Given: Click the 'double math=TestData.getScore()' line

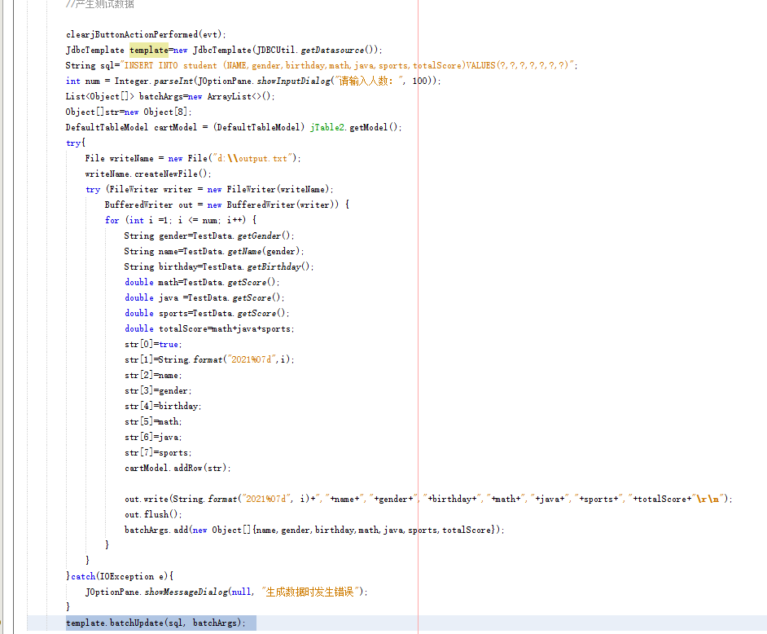Looking at the screenshot, I should coord(202,282).
